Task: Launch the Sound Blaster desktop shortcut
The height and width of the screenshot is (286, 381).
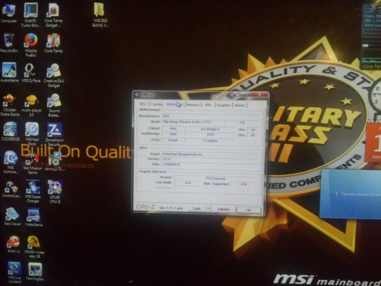Action: point(54,105)
